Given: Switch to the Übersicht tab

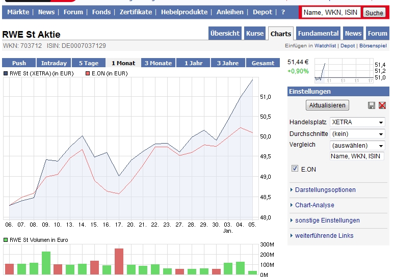Looking at the screenshot, I should tap(225, 34).
